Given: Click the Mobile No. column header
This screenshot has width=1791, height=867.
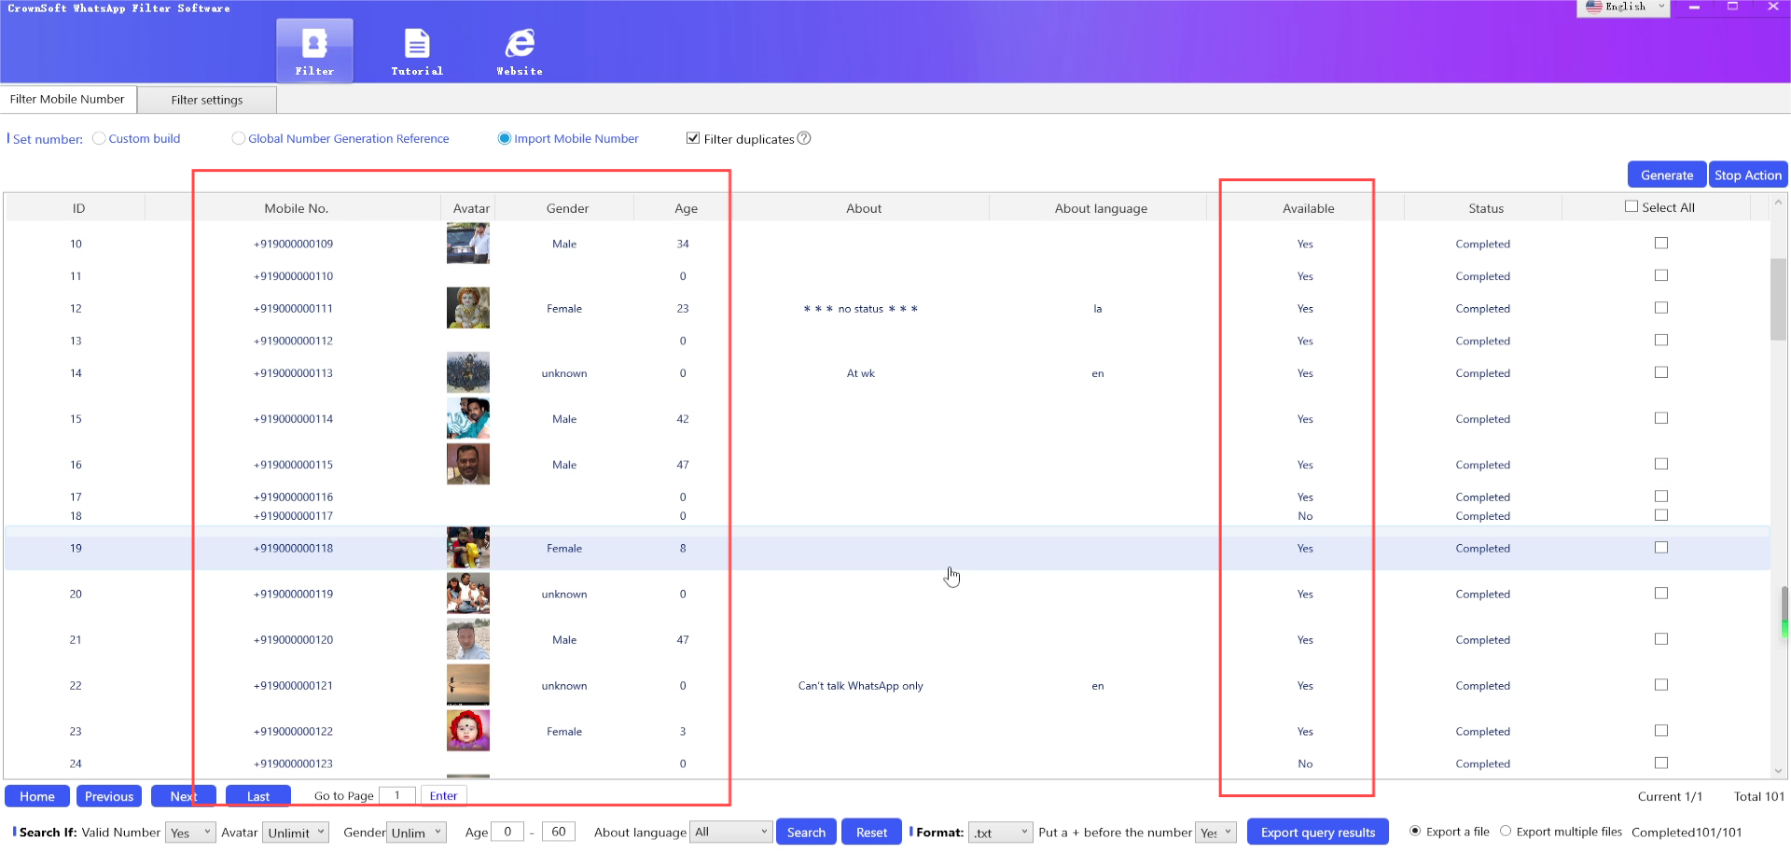Looking at the screenshot, I should click(296, 208).
